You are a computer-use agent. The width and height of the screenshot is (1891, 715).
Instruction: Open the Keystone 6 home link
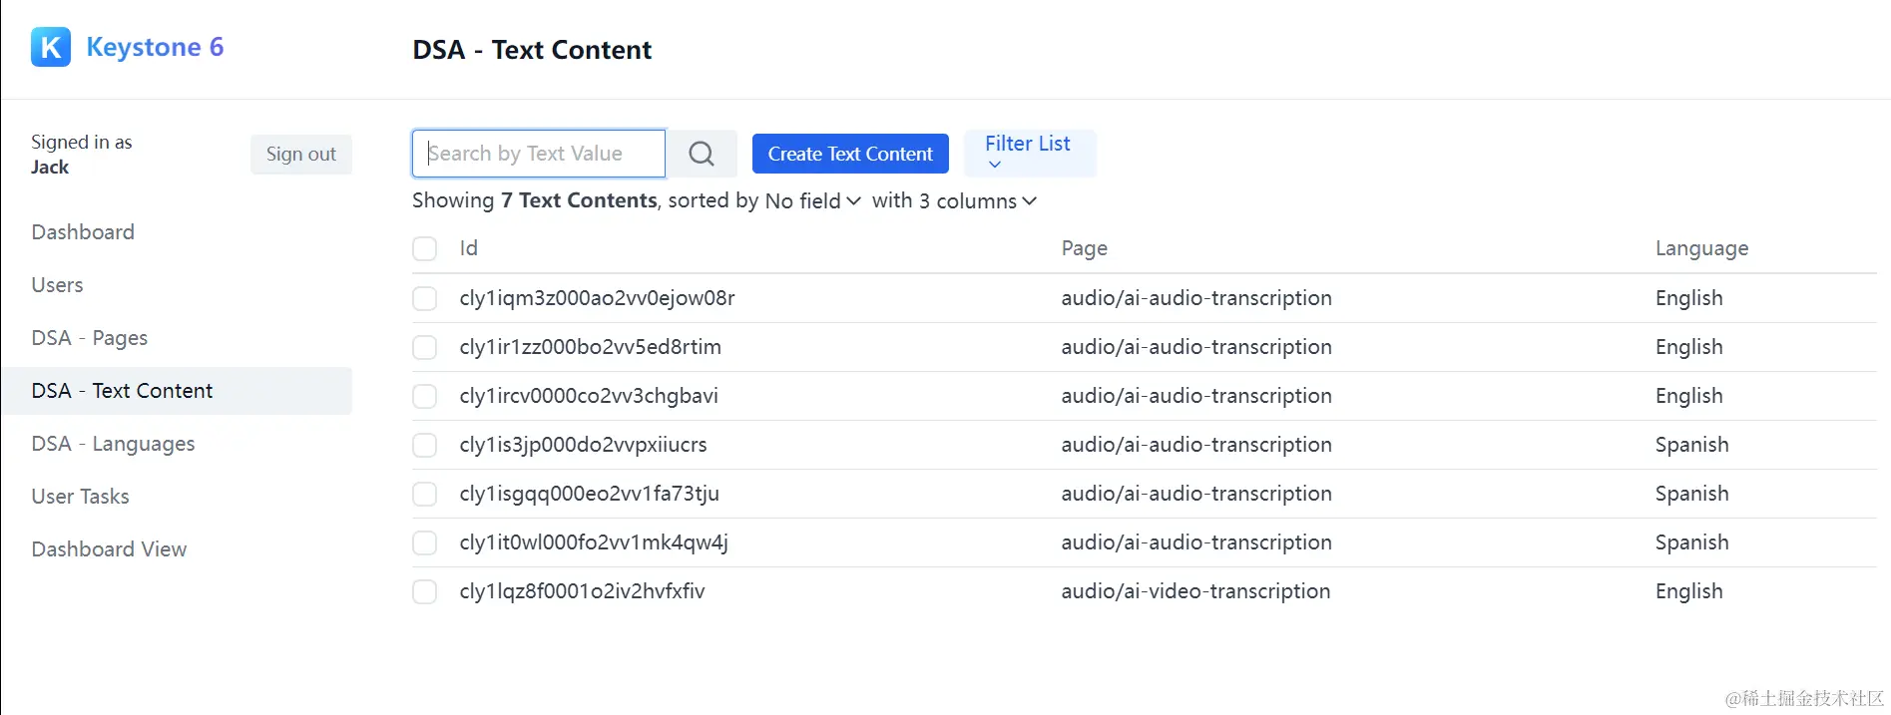click(x=155, y=47)
